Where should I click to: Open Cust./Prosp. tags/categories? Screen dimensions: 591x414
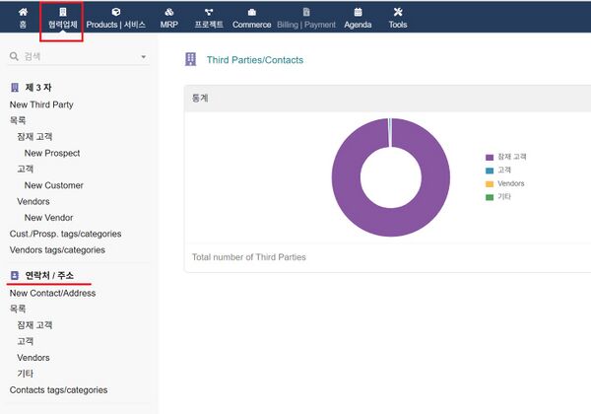click(65, 234)
